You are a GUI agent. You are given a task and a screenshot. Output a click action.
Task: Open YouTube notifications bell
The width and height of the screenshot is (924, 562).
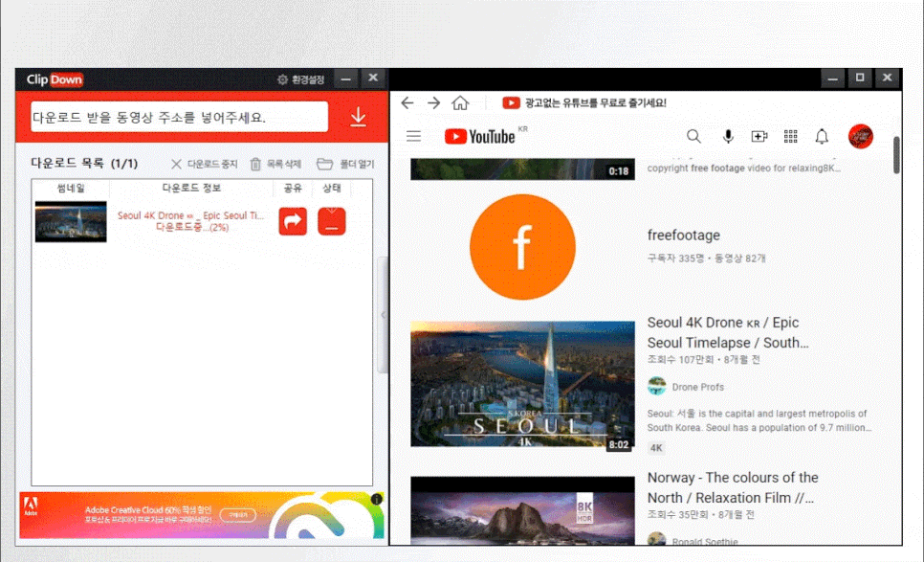822,137
